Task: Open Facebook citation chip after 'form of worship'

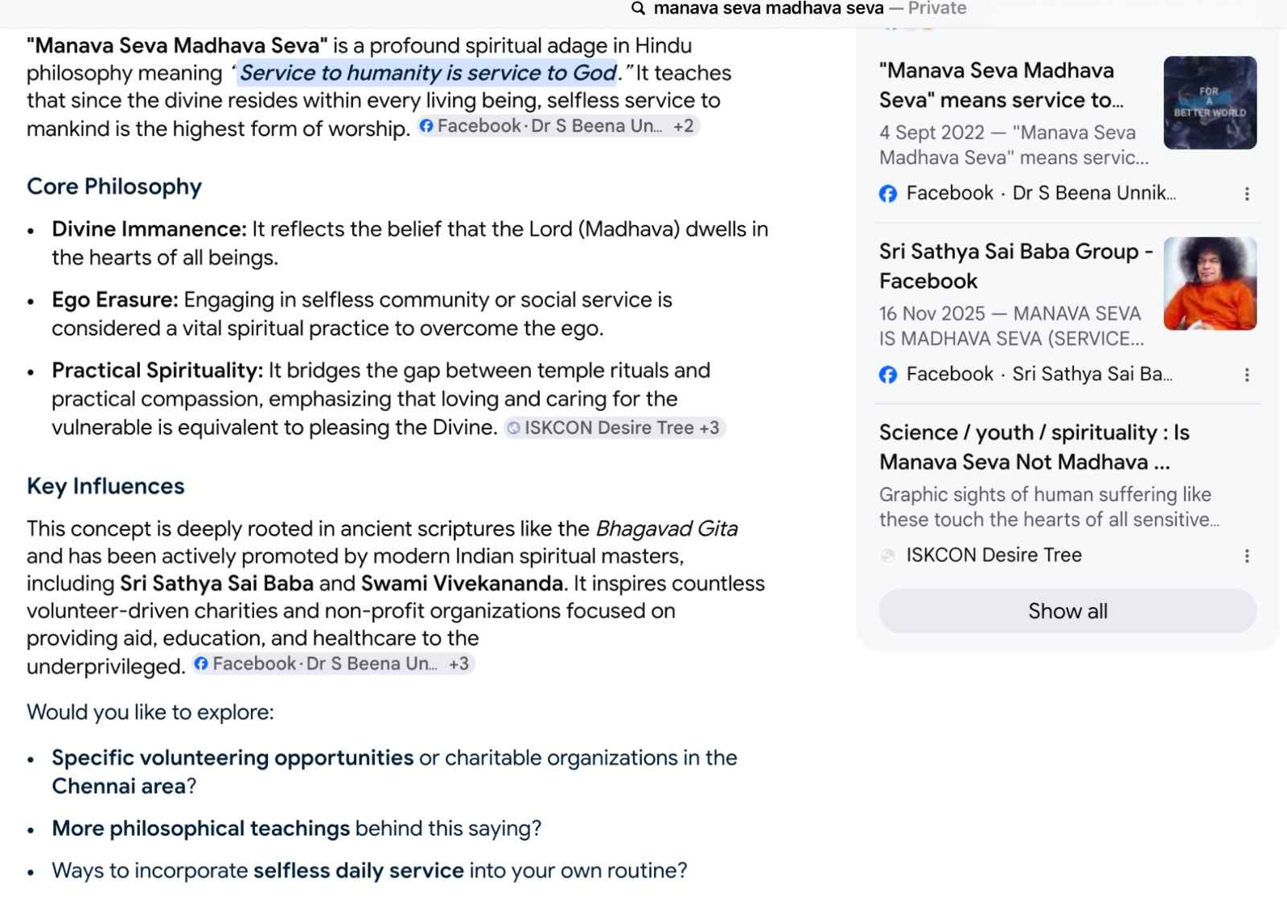Action: 541,126
